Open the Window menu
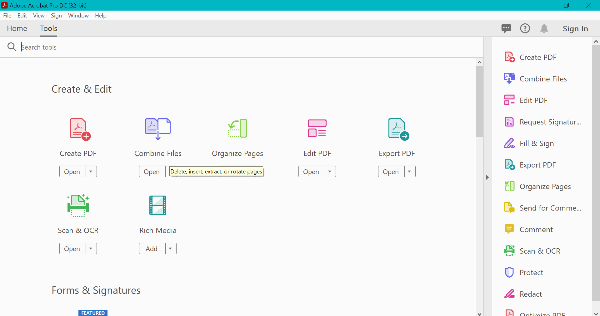This screenshot has width=600, height=316. coord(78,16)
